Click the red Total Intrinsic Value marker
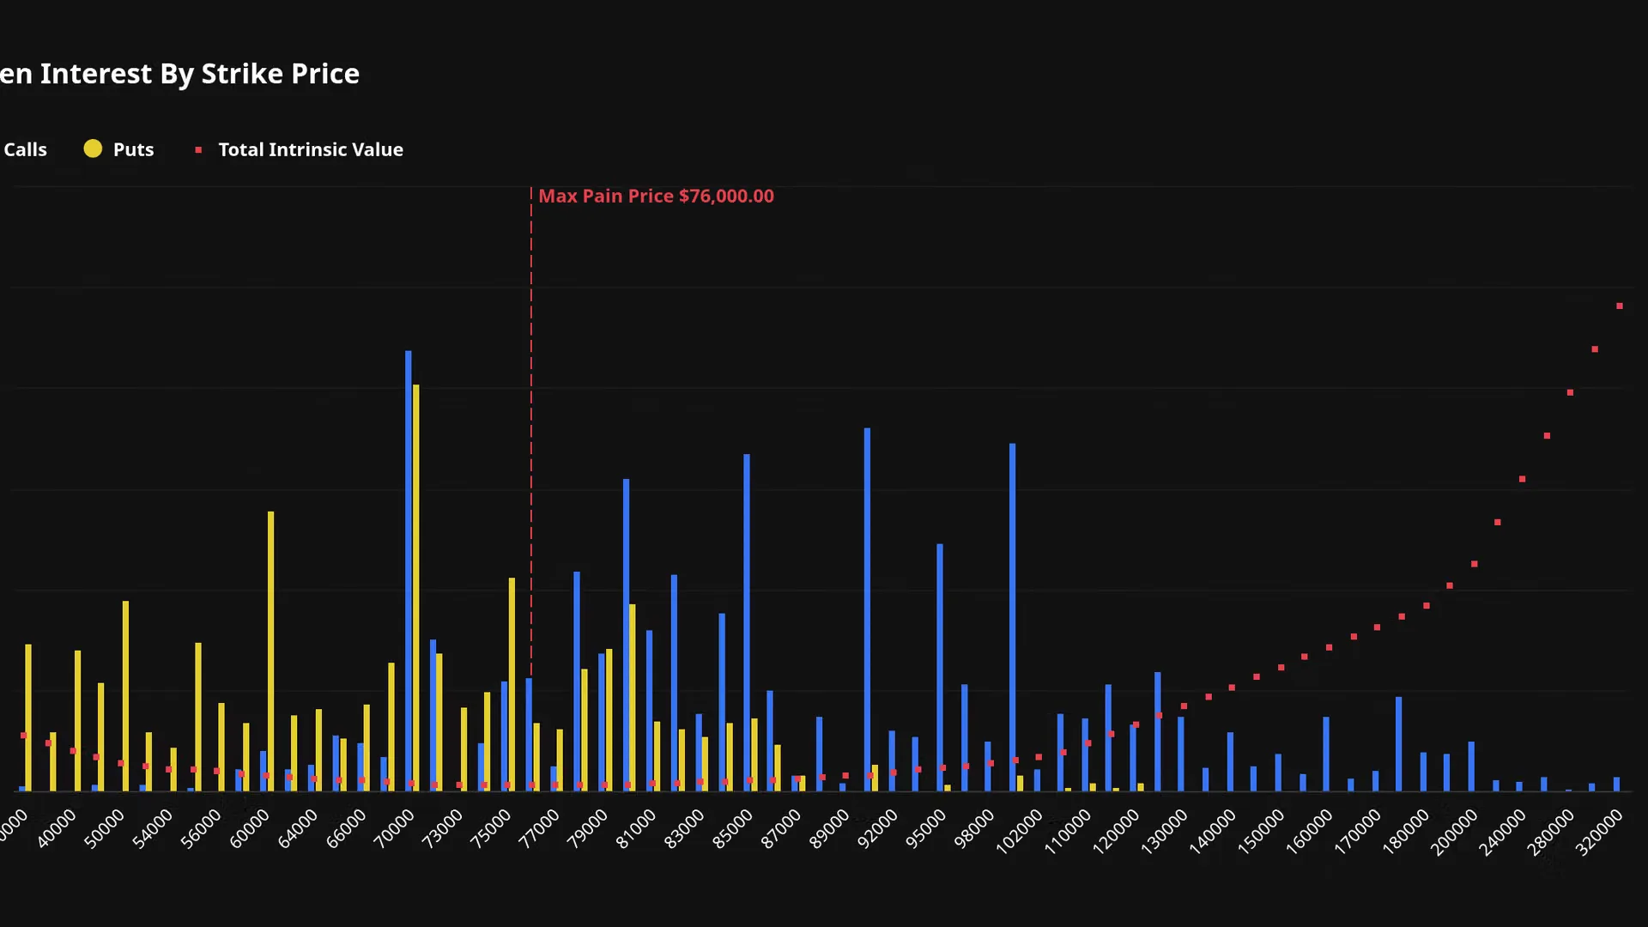The width and height of the screenshot is (1648, 927). (198, 150)
